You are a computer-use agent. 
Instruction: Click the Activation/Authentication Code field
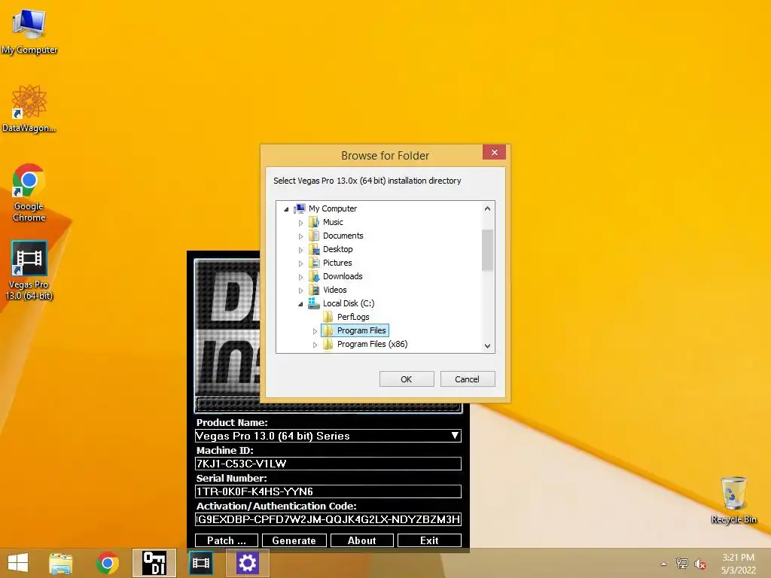(x=328, y=519)
